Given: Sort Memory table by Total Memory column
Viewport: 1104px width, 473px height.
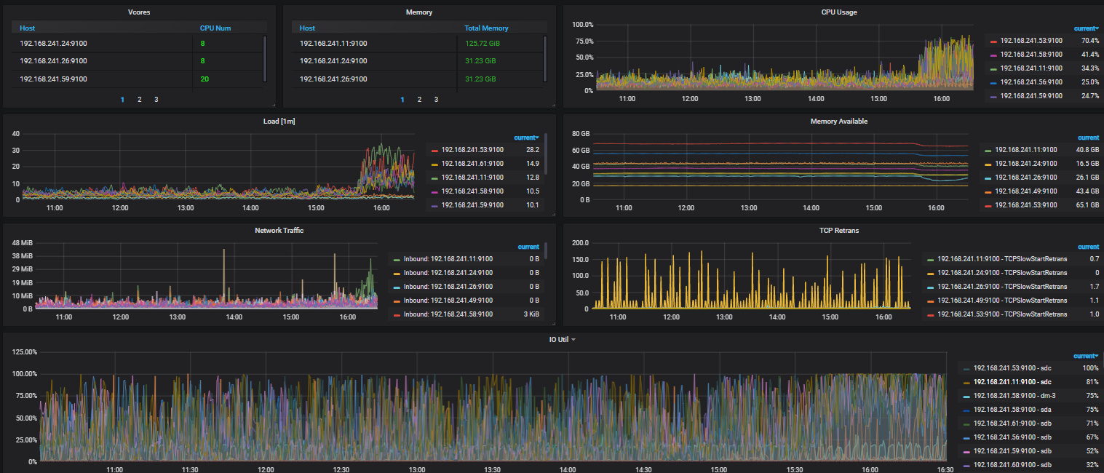Looking at the screenshot, I should (486, 28).
